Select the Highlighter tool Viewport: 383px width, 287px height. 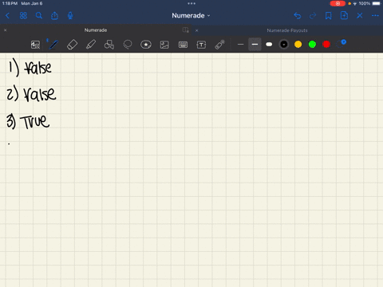pyautogui.click(x=91, y=45)
